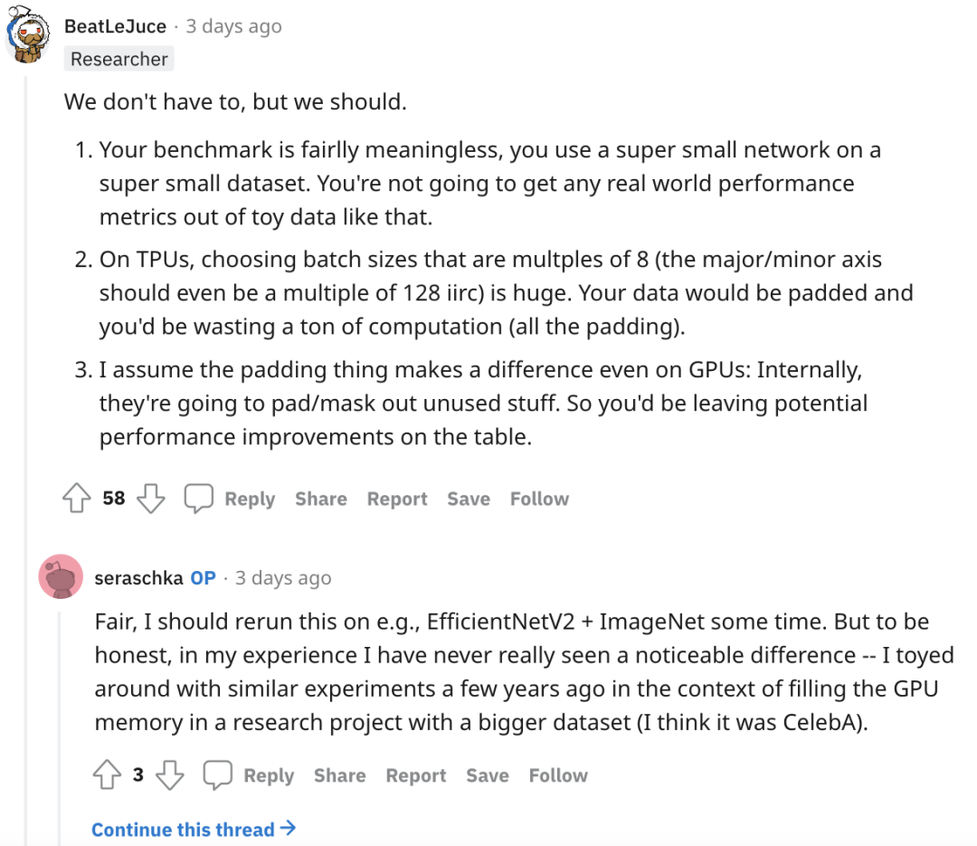Viewport: 977px width, 846px height.
Task: Save BeatLeJuce's comment
Action: (x=469, y=499)
